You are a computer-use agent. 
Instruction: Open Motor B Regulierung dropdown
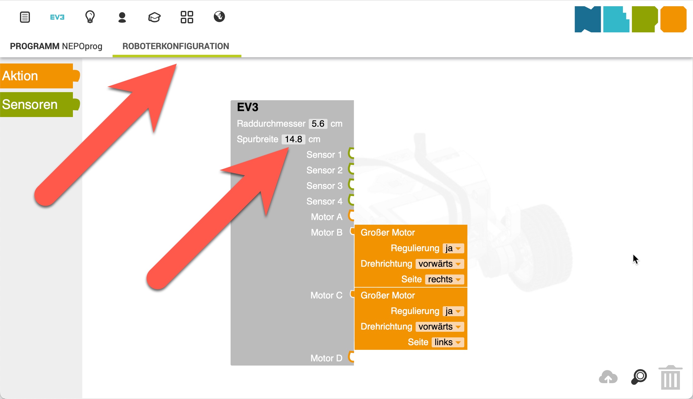coord(453,248)
